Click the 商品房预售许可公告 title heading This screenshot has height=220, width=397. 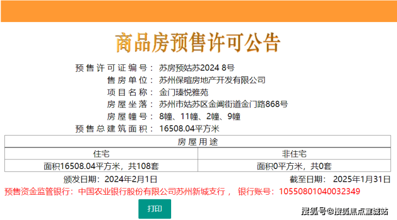[x=198, y=42]
